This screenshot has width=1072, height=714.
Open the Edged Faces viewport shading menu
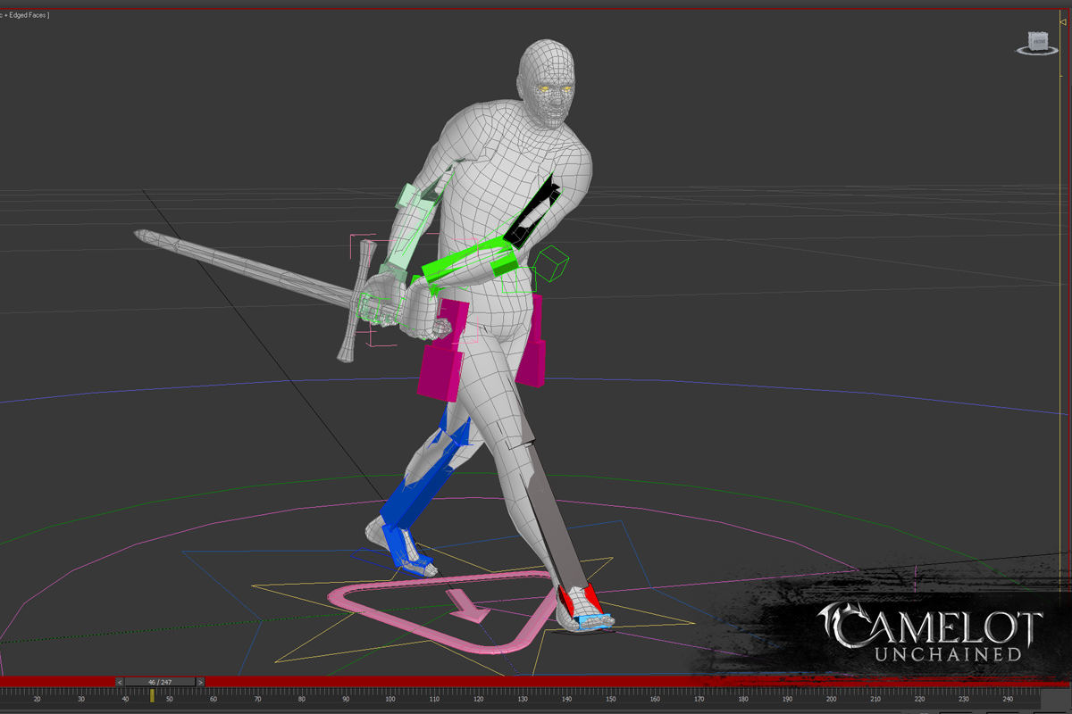pos(29,15)
